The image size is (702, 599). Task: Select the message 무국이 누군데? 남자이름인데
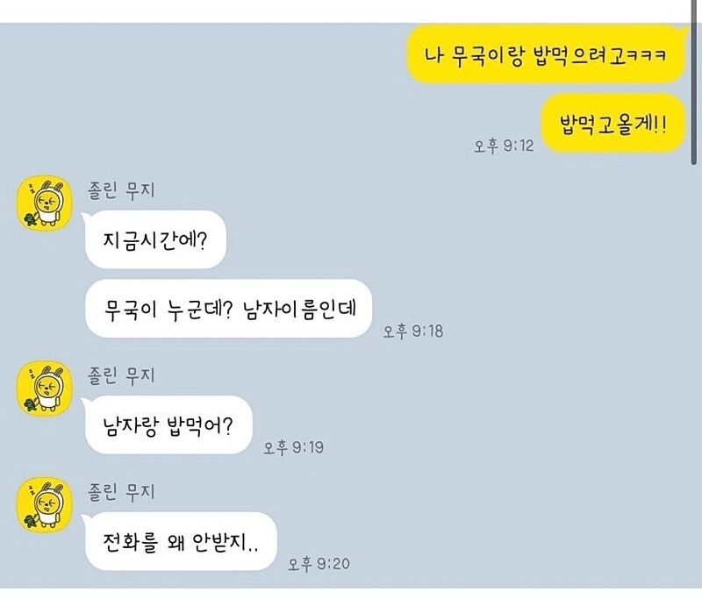coord(228,308)
